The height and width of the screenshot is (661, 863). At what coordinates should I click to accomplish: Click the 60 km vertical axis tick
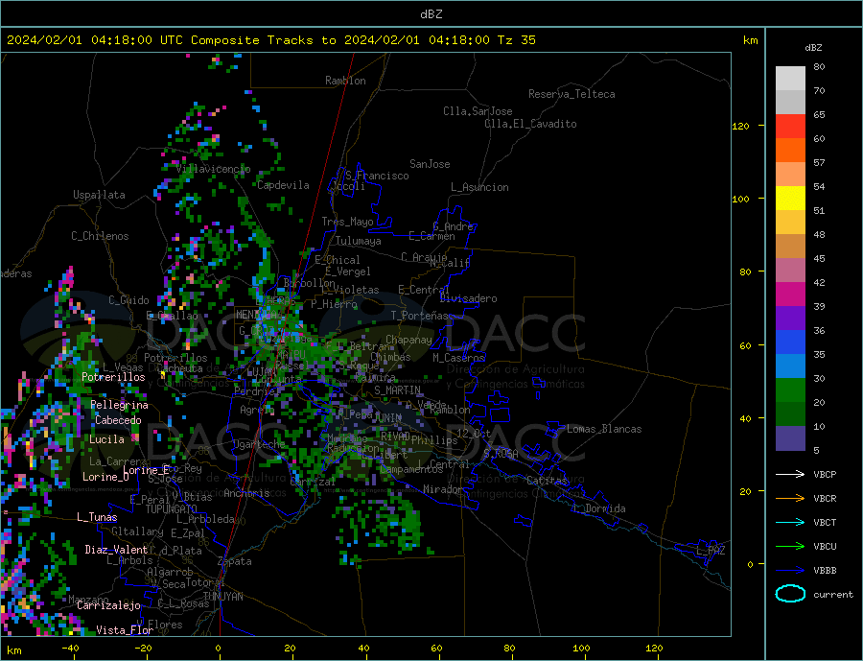pos(745,346)
